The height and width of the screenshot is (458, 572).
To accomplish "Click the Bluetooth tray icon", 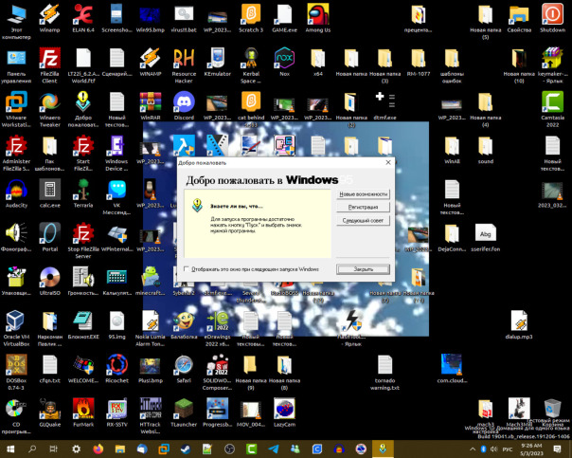I will point(484,449).
